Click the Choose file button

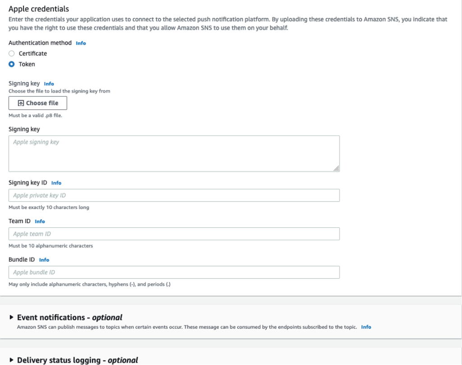(37, 103)
